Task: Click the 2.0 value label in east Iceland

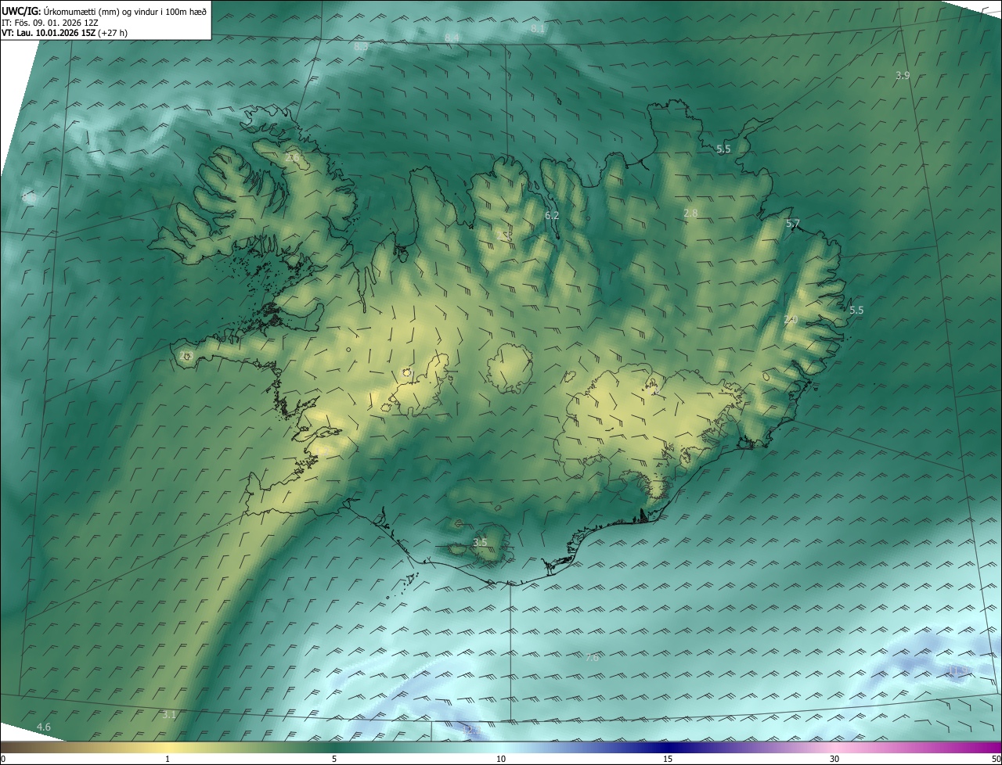Action: pyautogui.click(x=791, y=319)
